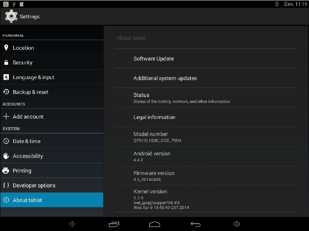Tap the recent apps navigation icon
The image size is (309, 231).
point(114,224)
